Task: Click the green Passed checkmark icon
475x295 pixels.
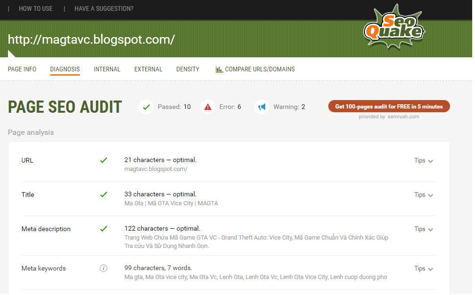Action: pos(146,107)
